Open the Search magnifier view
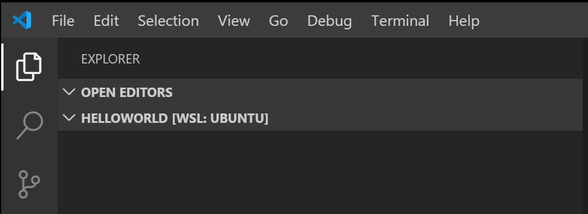588x214 pixels. (x=29, y=125)
